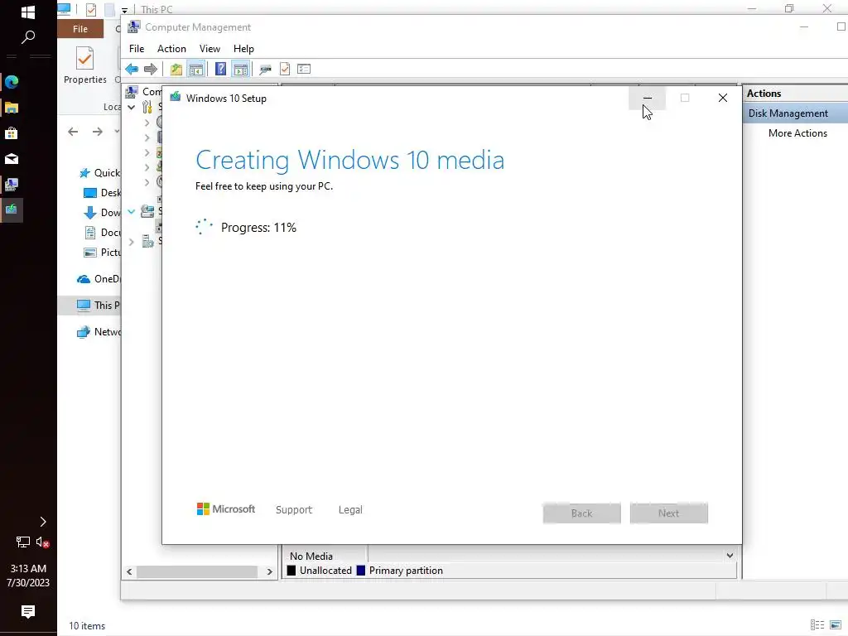Select Documents in Explorer navigation pane
The image size is (848, 636).
[102, 233]
